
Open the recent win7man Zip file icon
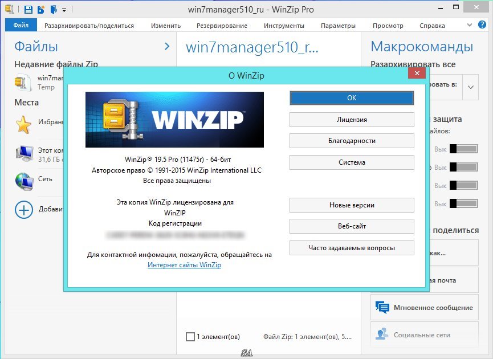coord(23,83)
